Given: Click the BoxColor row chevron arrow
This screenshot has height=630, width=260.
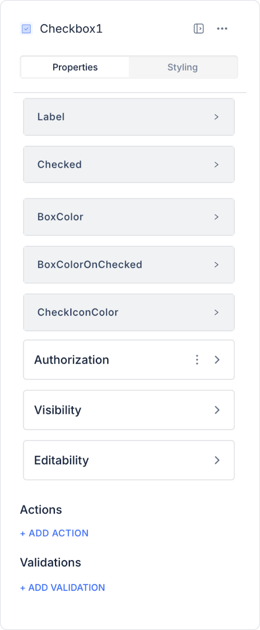Looking at the screenshot, I should coord(216,217).
